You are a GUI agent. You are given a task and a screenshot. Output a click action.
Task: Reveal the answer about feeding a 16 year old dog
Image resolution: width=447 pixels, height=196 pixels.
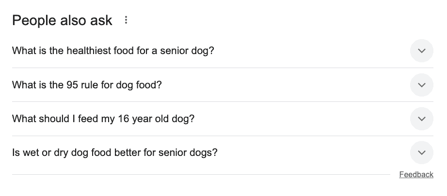coord(421,119)
